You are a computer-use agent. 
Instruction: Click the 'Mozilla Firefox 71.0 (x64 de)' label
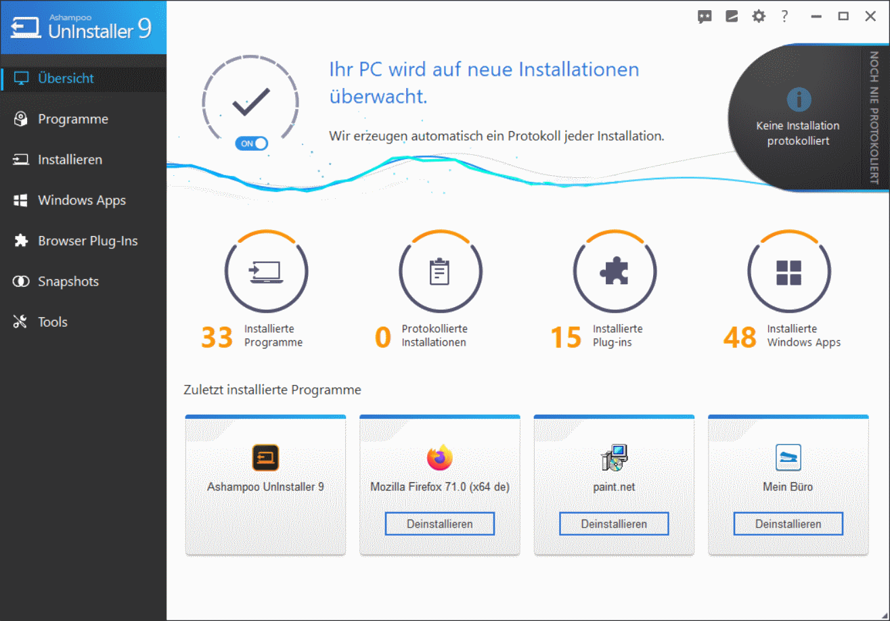(440, 486)
